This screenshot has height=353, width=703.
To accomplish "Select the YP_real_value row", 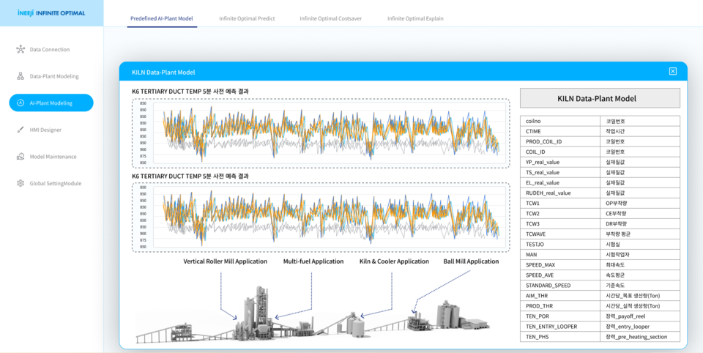I will (600, 162).
